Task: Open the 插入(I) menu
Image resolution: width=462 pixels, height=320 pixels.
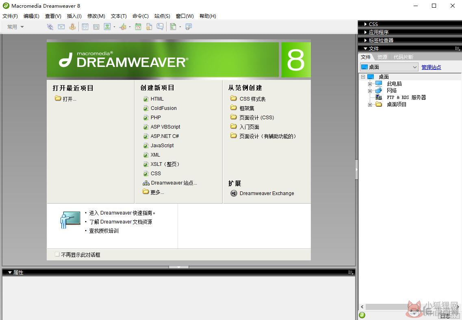Action: click(x=74, y=16)
